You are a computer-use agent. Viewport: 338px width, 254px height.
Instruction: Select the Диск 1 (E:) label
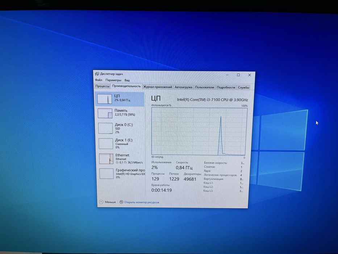tap(124, 140)
